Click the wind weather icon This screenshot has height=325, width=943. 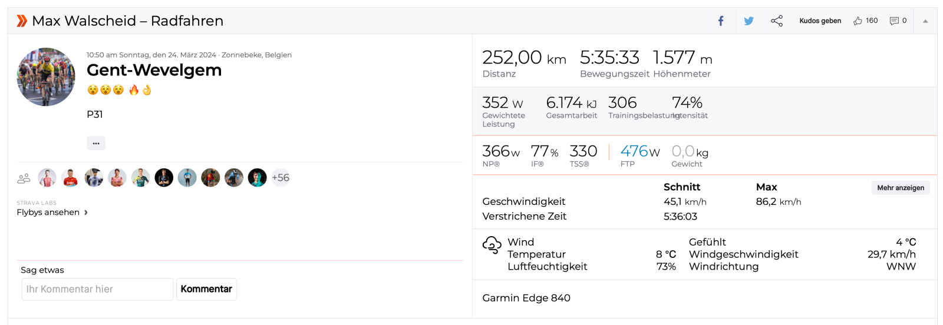[x=492, y=244]
